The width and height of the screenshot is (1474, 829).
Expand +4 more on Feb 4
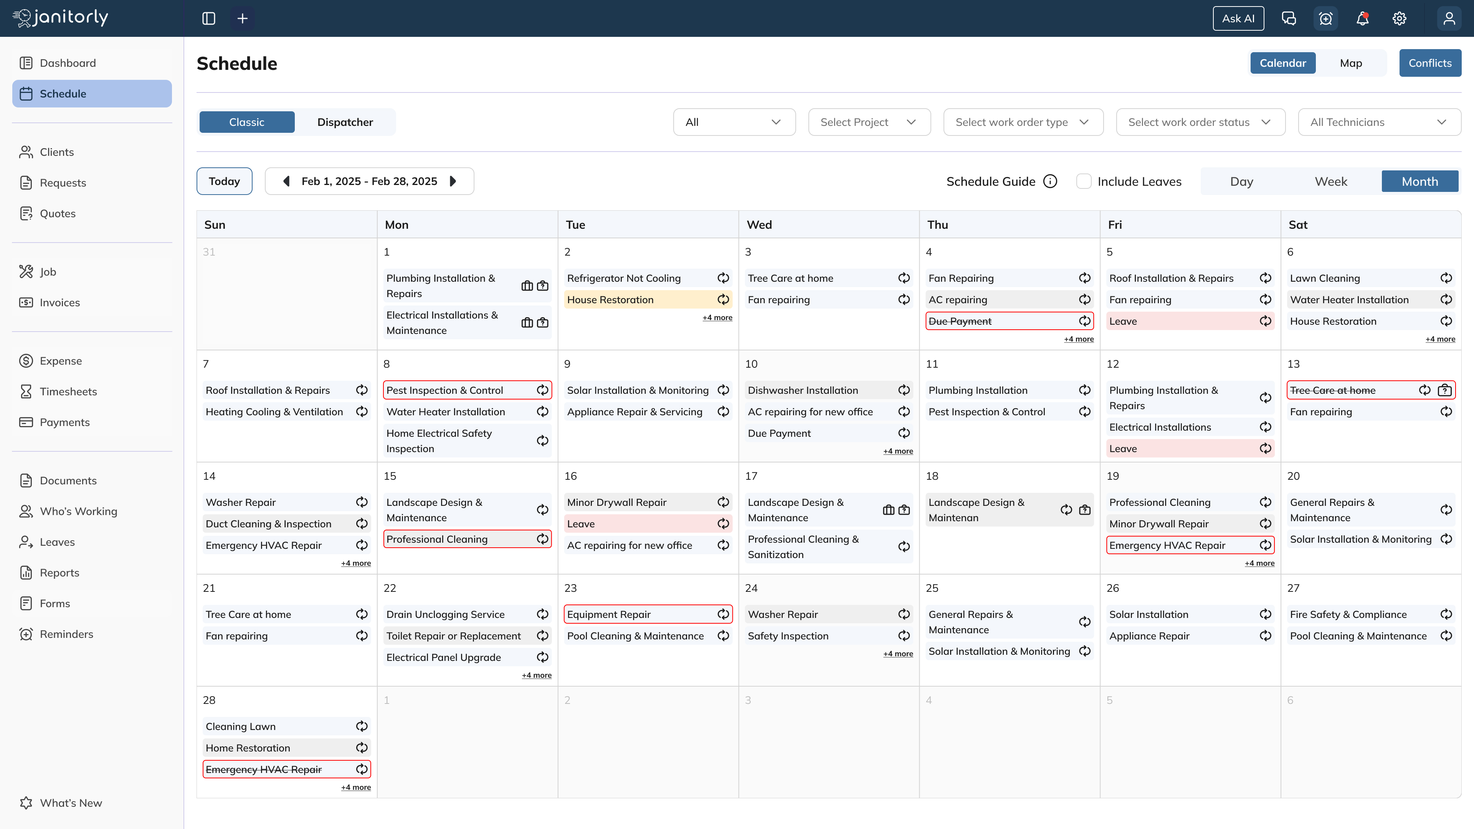[1079, 339]
